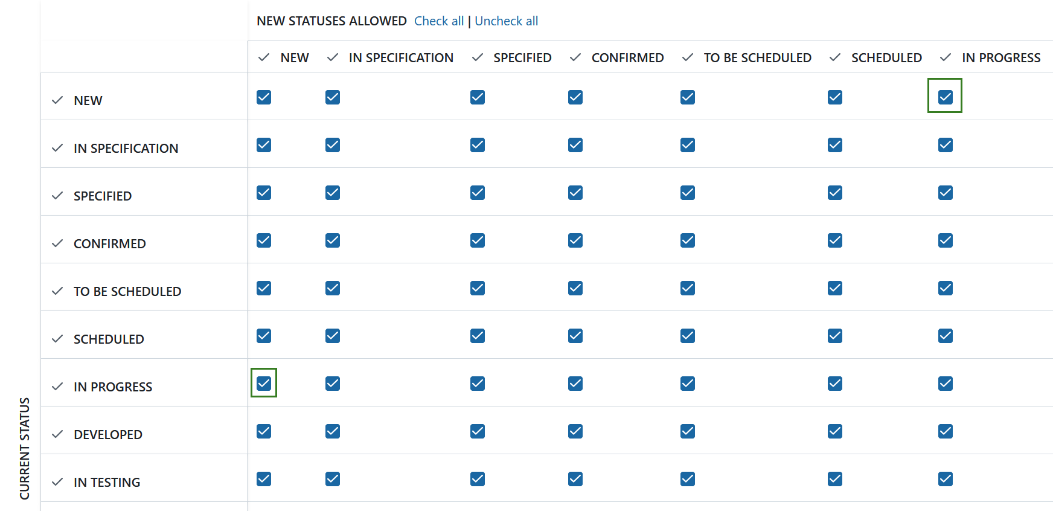Click the check icon beside NEW column header
Viewport: 1053px width, 511px height.
264,57
